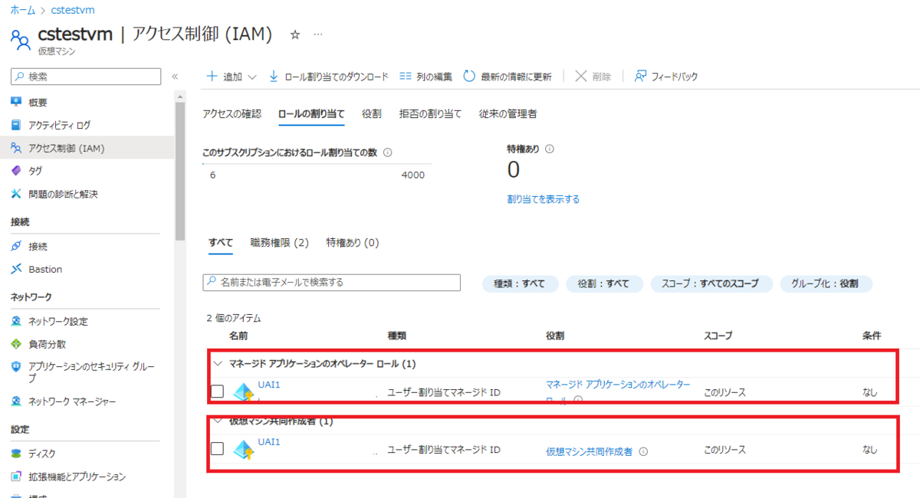The height and width of the screenshot is (498, 920).
Task: Click the 接続 connect icon in sidebar
Action: pos(16,247)
